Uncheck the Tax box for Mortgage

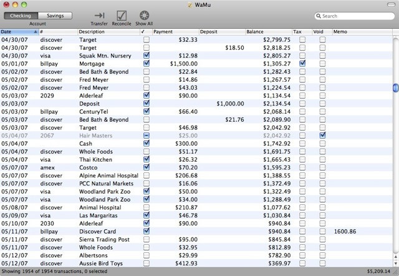tap(302, 64)
